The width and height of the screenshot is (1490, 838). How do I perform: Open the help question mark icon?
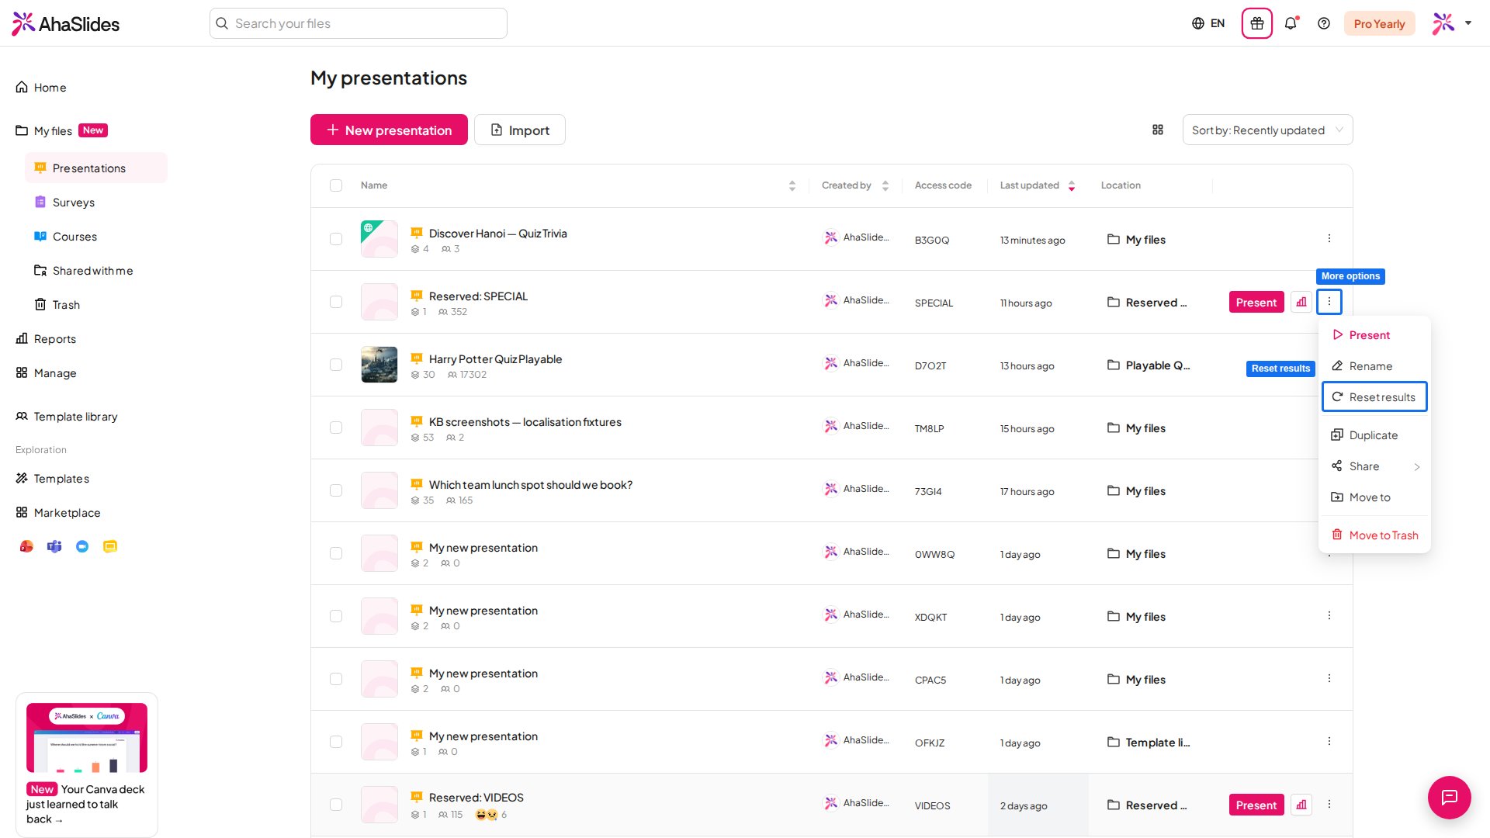pyautogui.click(x=1324, y=23)
